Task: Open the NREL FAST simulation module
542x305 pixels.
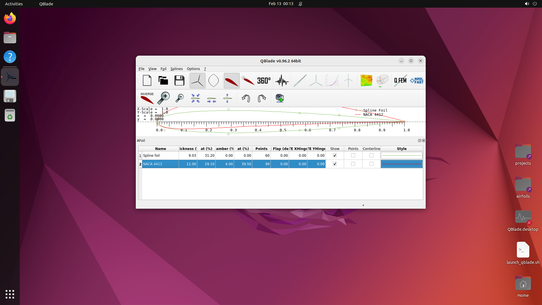Action: pyautogui.click(x=417, y=81)
